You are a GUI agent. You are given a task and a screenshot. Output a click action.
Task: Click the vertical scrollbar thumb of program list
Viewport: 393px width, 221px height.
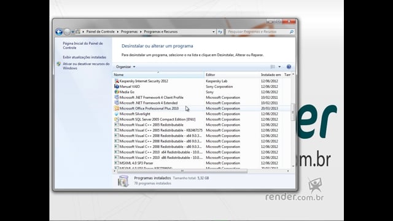click(293, 112)
